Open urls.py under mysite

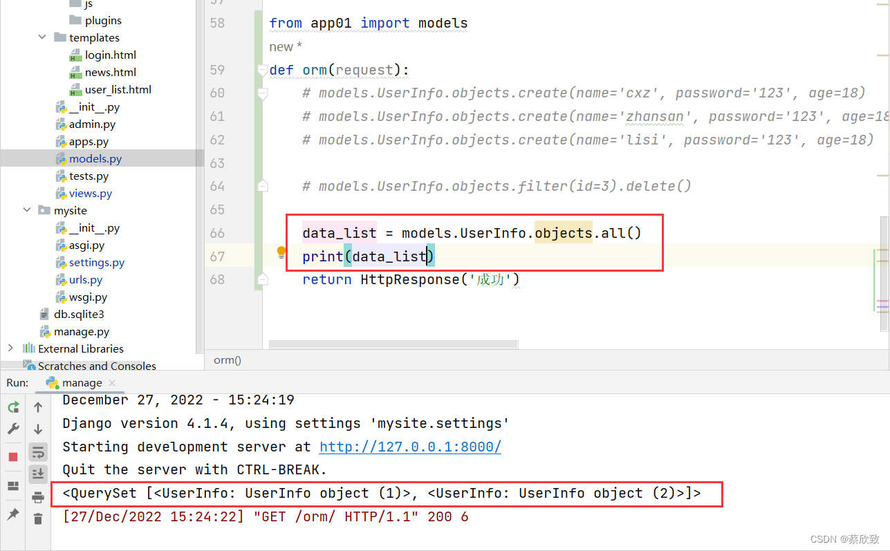tap(86, 279)
